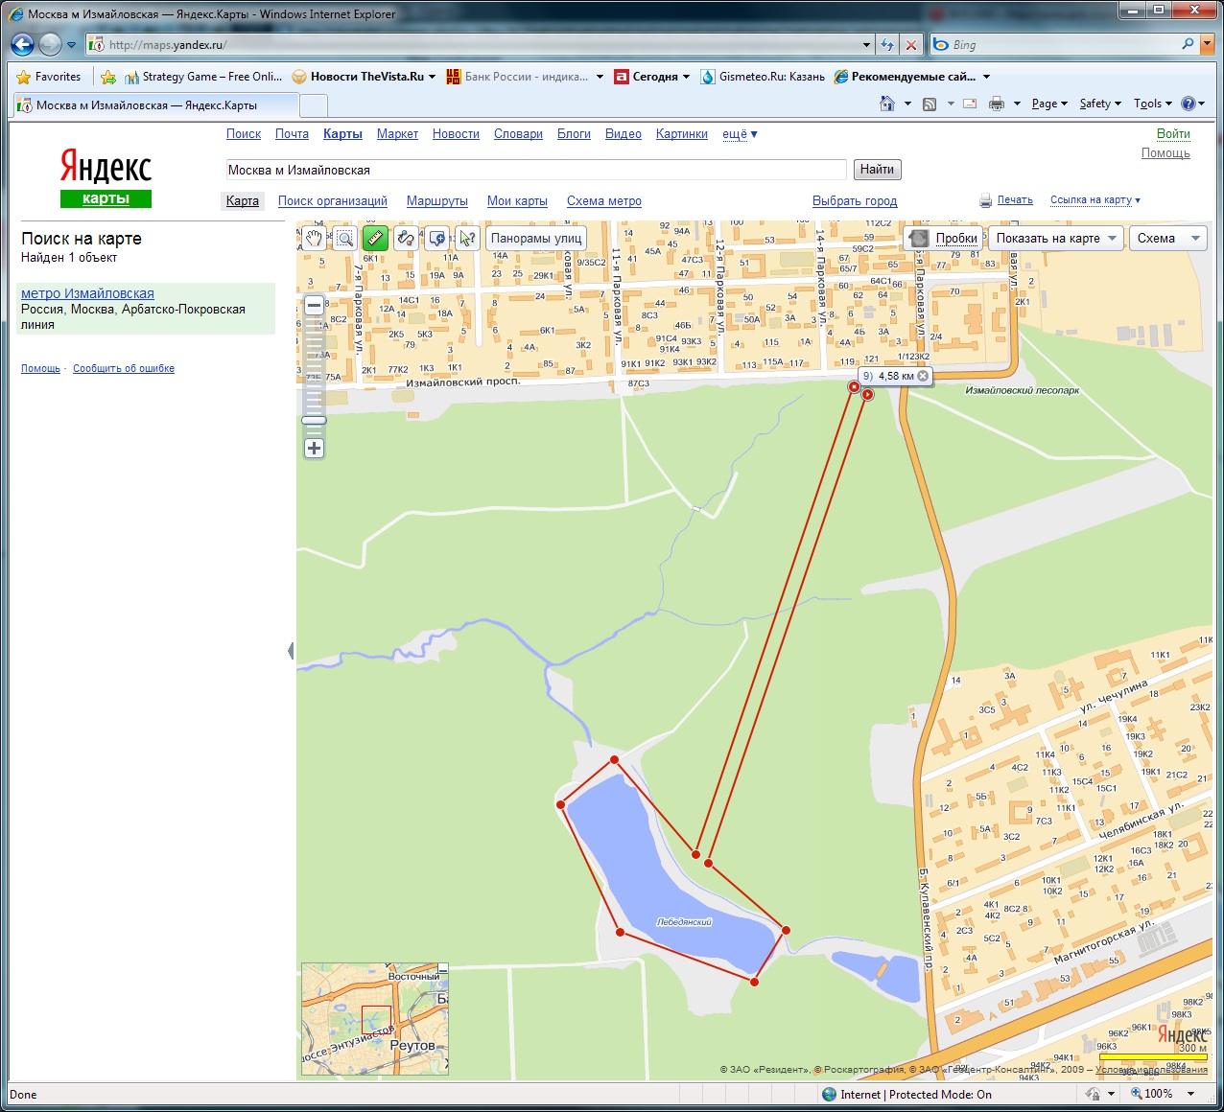
Task: Open the Маршруты tab
Action: coord(437,201)
